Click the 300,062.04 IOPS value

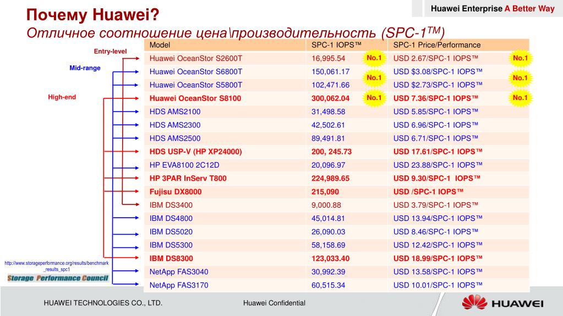click(330, 98)
